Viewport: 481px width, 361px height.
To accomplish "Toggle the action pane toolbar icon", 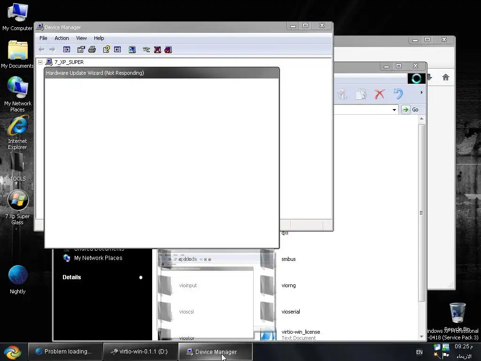I will click(117, 49).
